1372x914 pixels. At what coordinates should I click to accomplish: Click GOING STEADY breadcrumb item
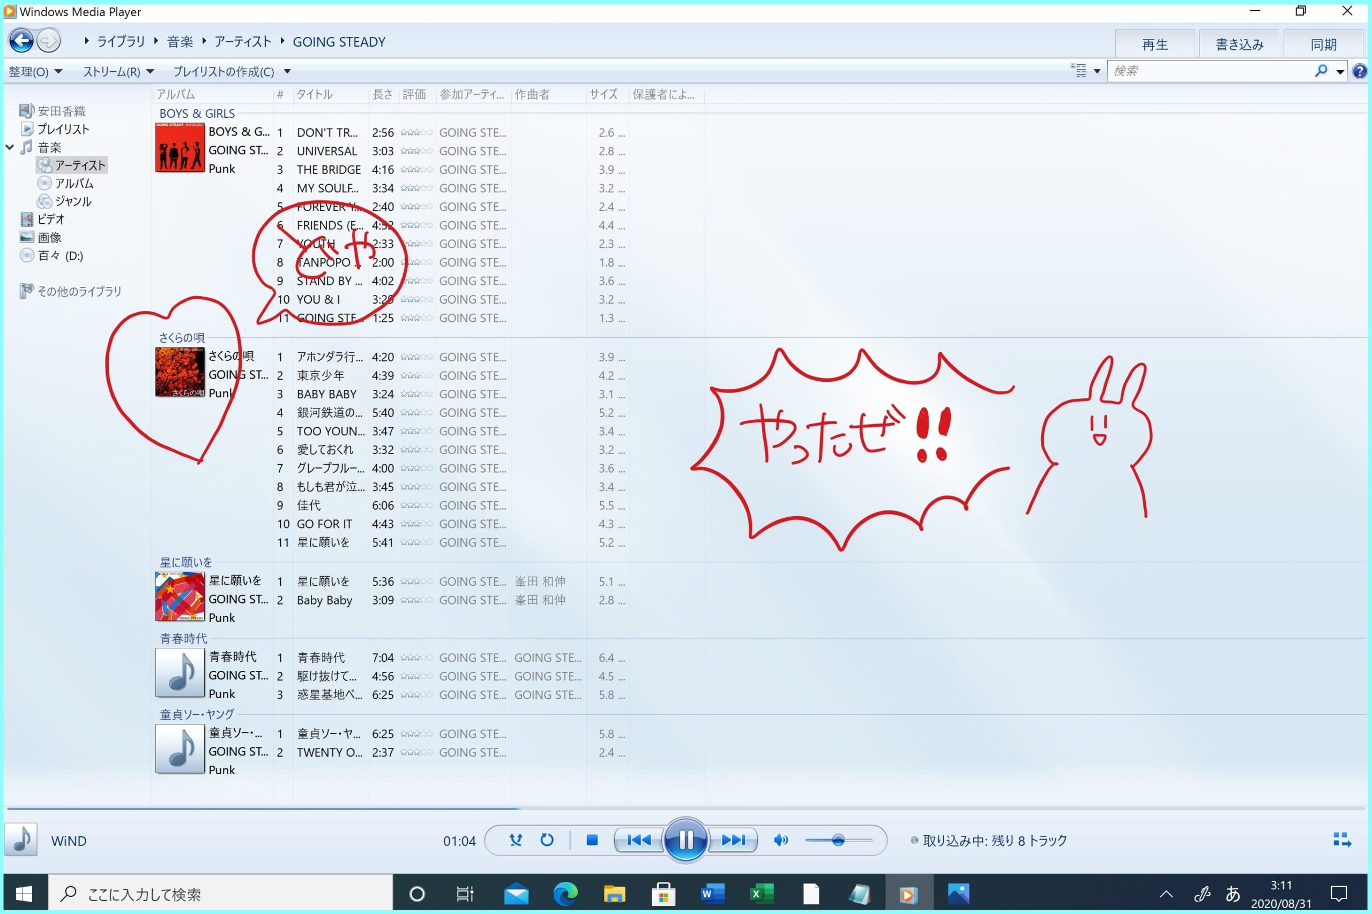[339, 41]
